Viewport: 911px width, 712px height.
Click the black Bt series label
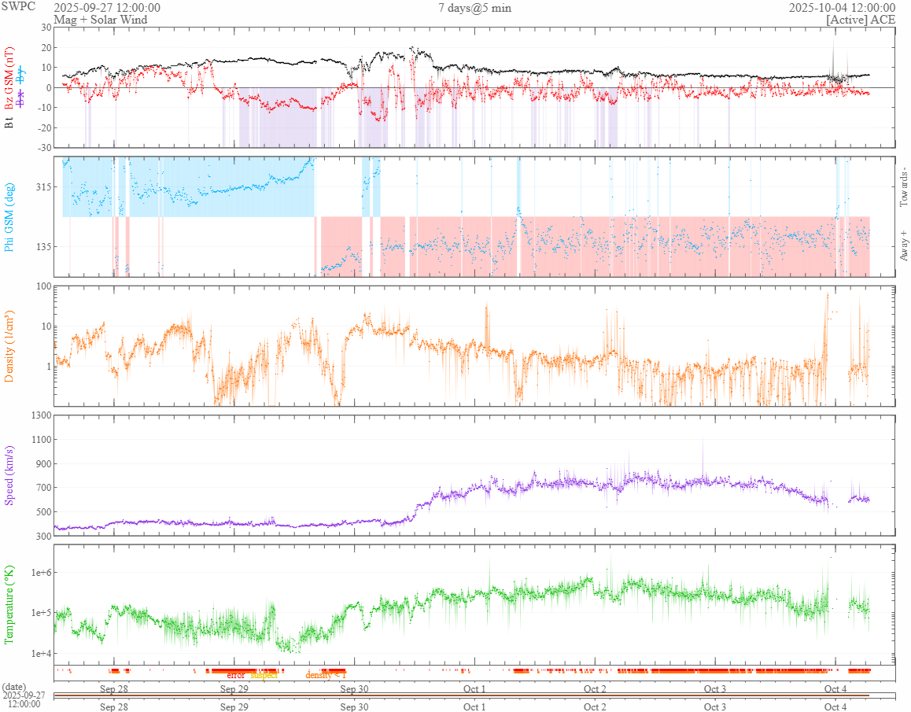(9, 123)
